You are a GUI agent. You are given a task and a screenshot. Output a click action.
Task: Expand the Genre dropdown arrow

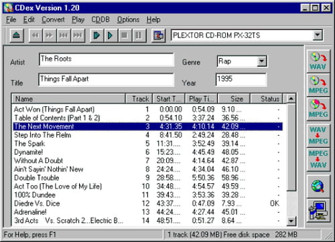[x=261, y=61]
